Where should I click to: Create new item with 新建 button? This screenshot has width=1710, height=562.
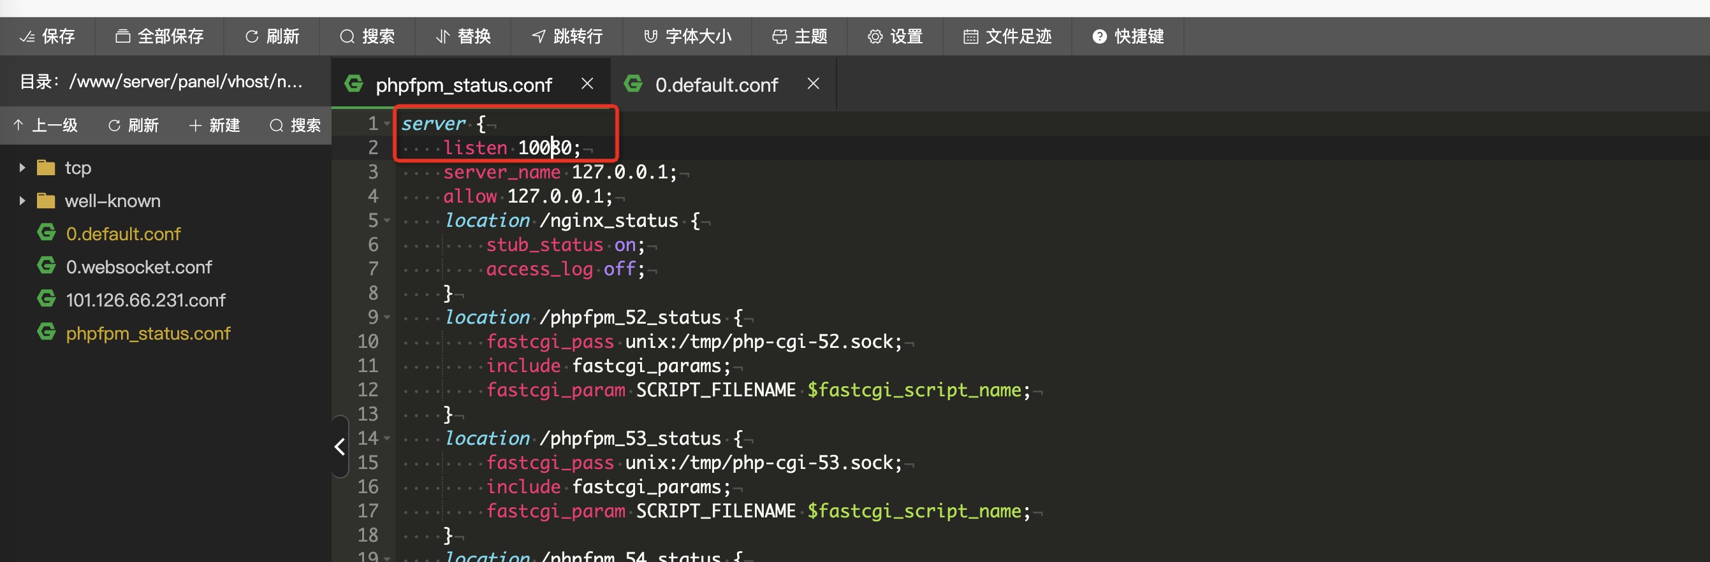pos(214,126)
